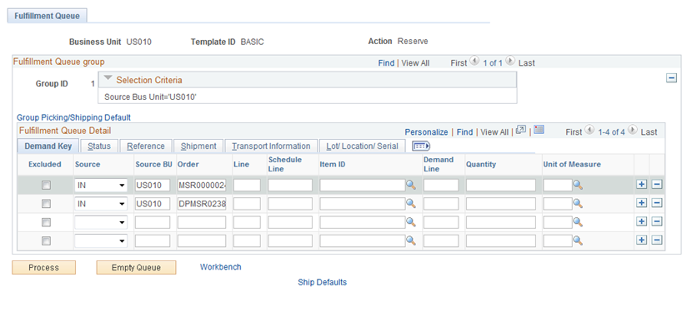This screenshot has height=312, width=692.
Task: Switch to Lot/ Location/ Serial tab
Action: (363, 146)
